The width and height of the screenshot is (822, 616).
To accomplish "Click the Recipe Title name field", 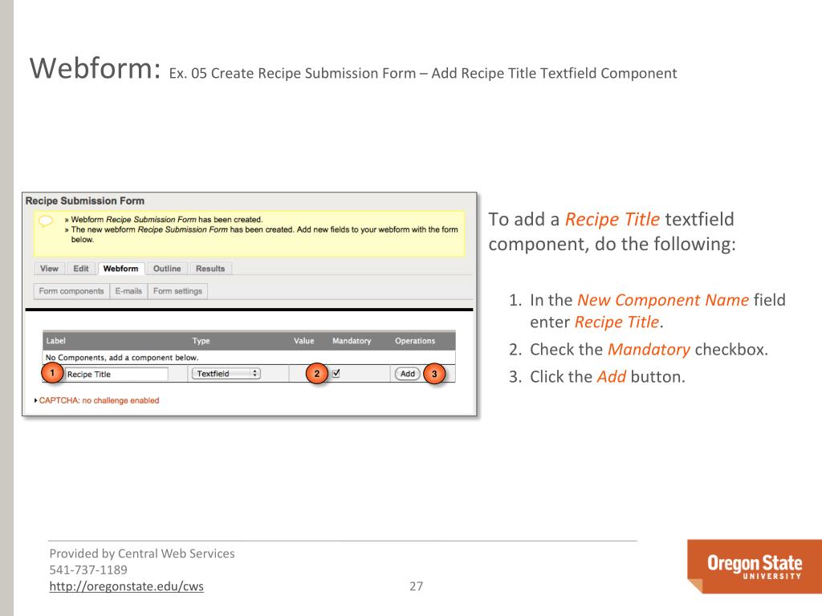I will point(116,374).
